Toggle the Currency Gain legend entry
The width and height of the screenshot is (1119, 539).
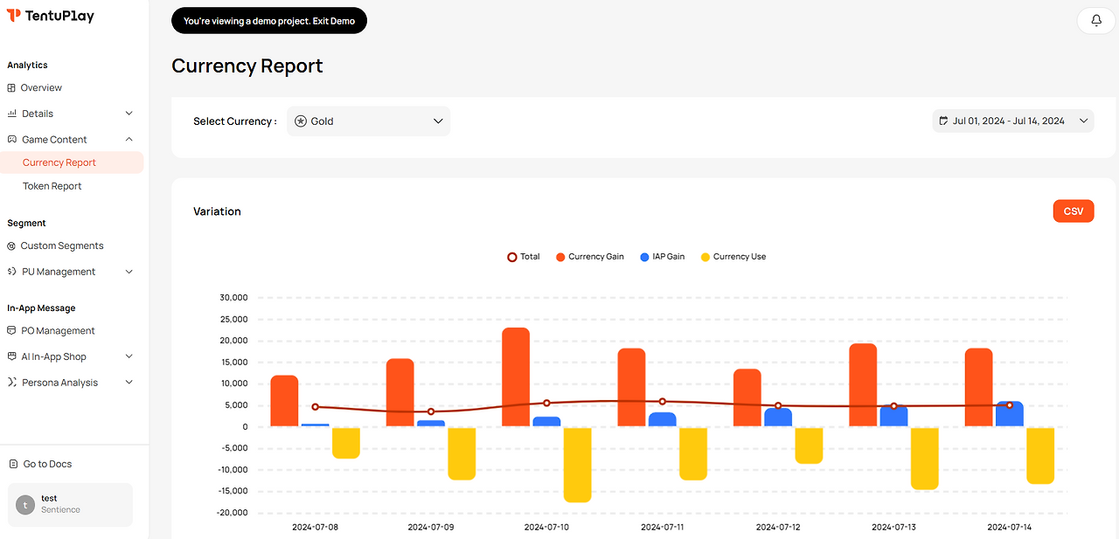click(590, 257)
